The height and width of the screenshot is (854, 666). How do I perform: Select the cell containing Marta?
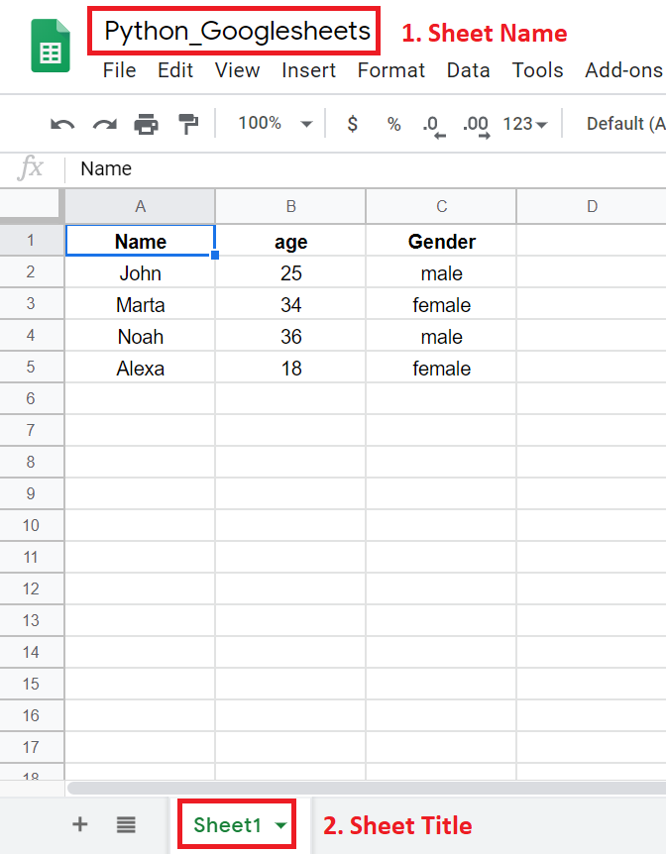coord(140,304)
